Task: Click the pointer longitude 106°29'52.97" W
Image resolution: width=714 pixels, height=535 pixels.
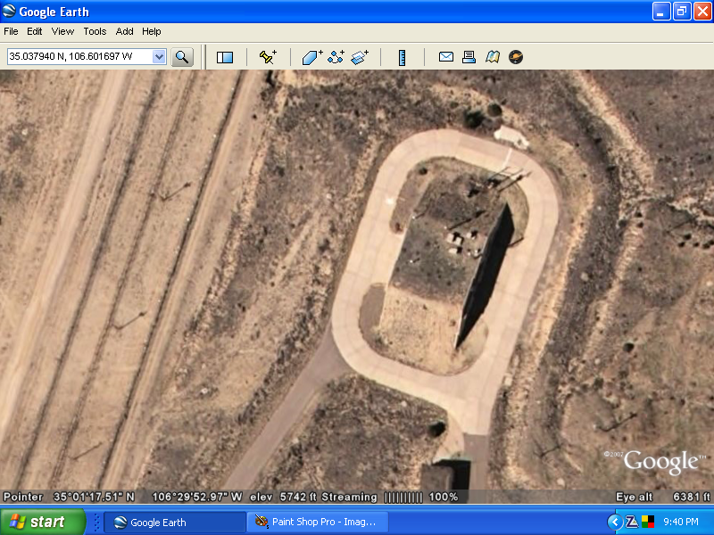Action: coord(196,497)
